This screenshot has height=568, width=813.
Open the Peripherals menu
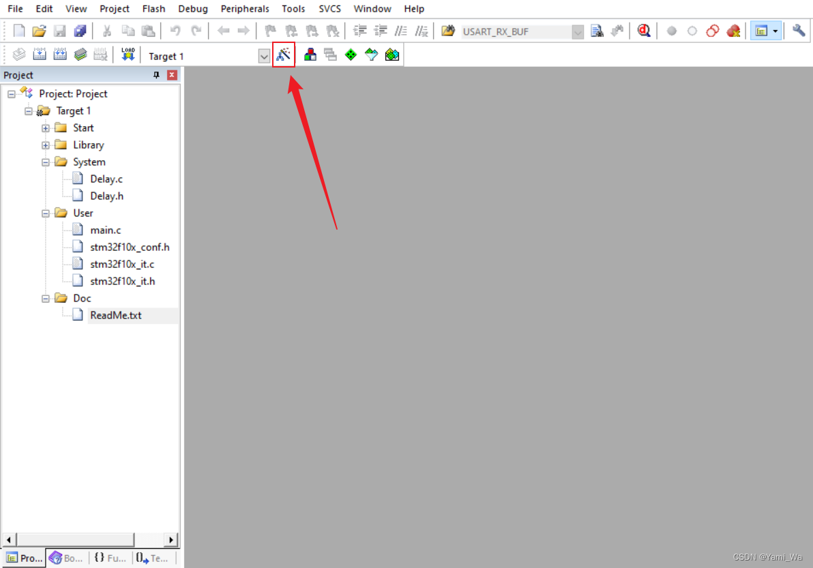click(x=245, y=9)
